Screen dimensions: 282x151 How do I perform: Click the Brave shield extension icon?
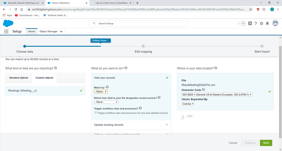[258, 9]
